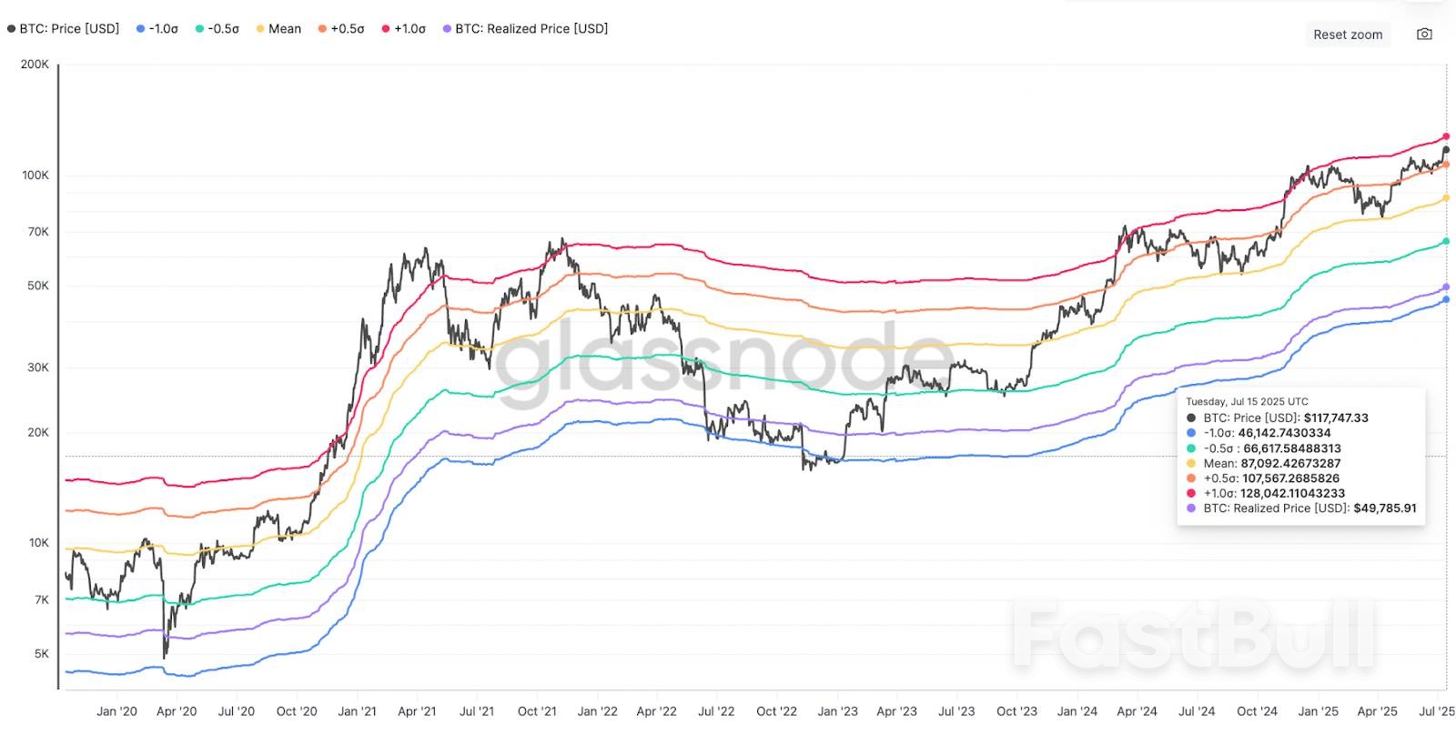Viewport: 1456px width, 735px height.
Task: Click the tooltip date header Jul 15 2025
Action: pyautogui.click(x=1247, y=400)
